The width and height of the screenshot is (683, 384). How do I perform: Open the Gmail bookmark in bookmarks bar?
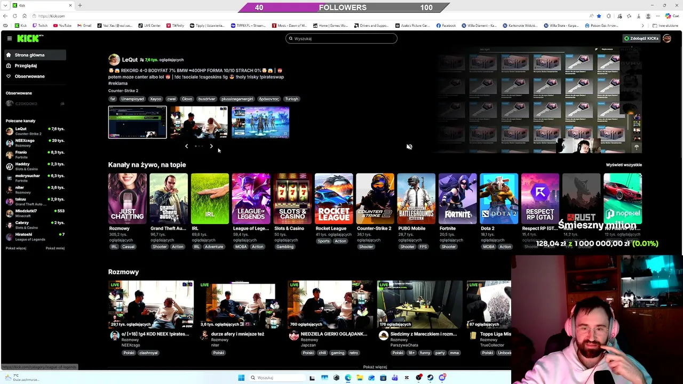click(84, 26)
